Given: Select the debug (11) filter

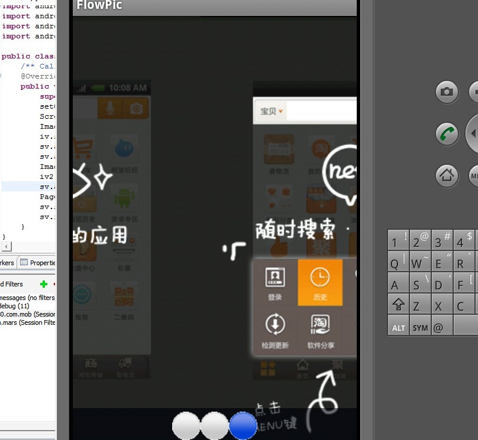Looking at the screenshot, I should pyautogui.click(x=15, y=306).
